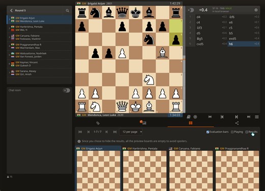Click the spectator count icon

[x=8, y=177]
